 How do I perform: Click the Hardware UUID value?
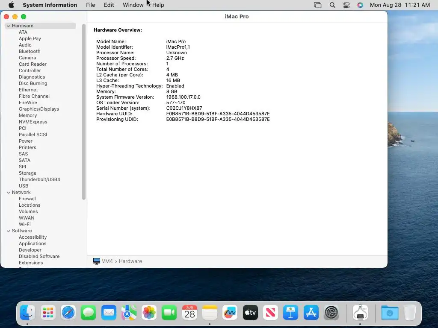coord(218,114)
